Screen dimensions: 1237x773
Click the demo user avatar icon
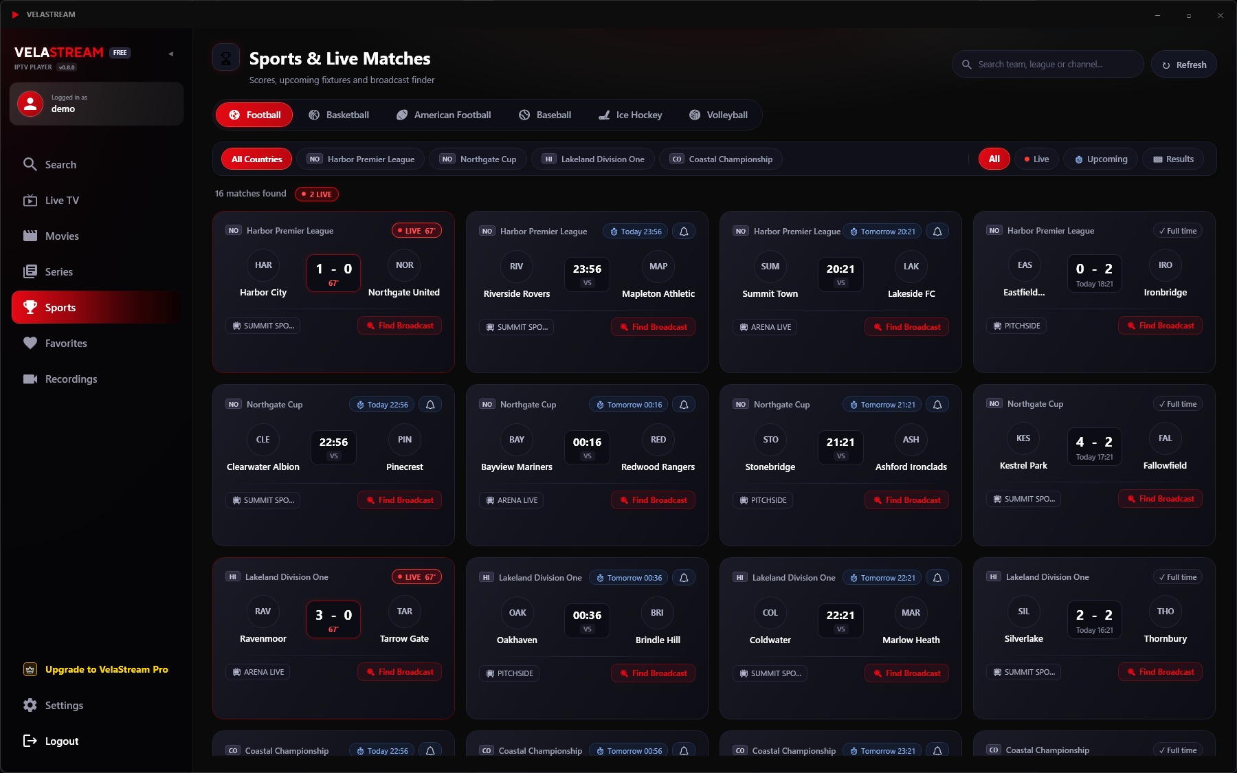click(30, 104)
